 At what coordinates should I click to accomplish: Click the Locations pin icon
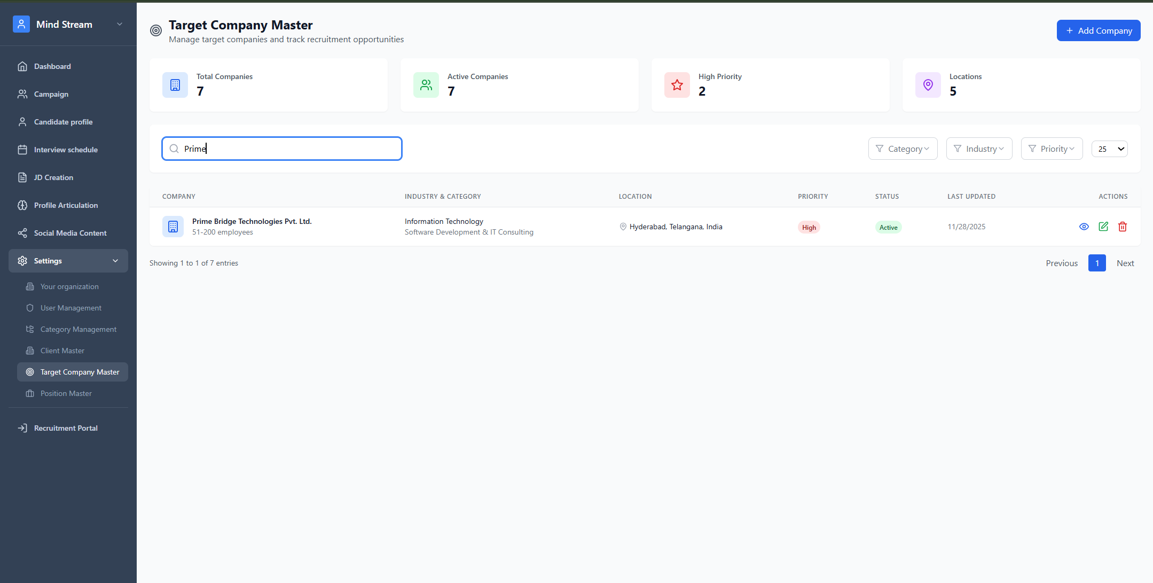[x=928, y=85]
